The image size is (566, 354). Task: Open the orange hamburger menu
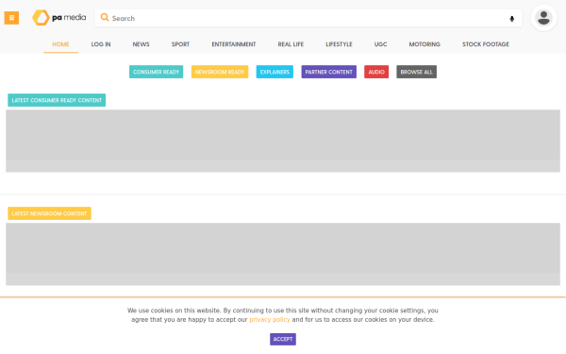(x=11, y=18)
